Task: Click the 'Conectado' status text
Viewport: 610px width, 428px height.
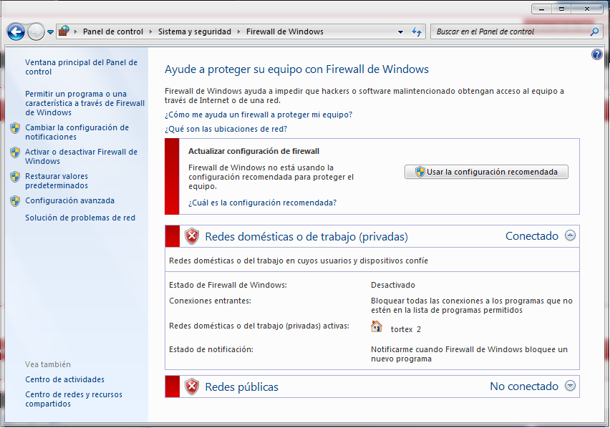Action: 532,236
